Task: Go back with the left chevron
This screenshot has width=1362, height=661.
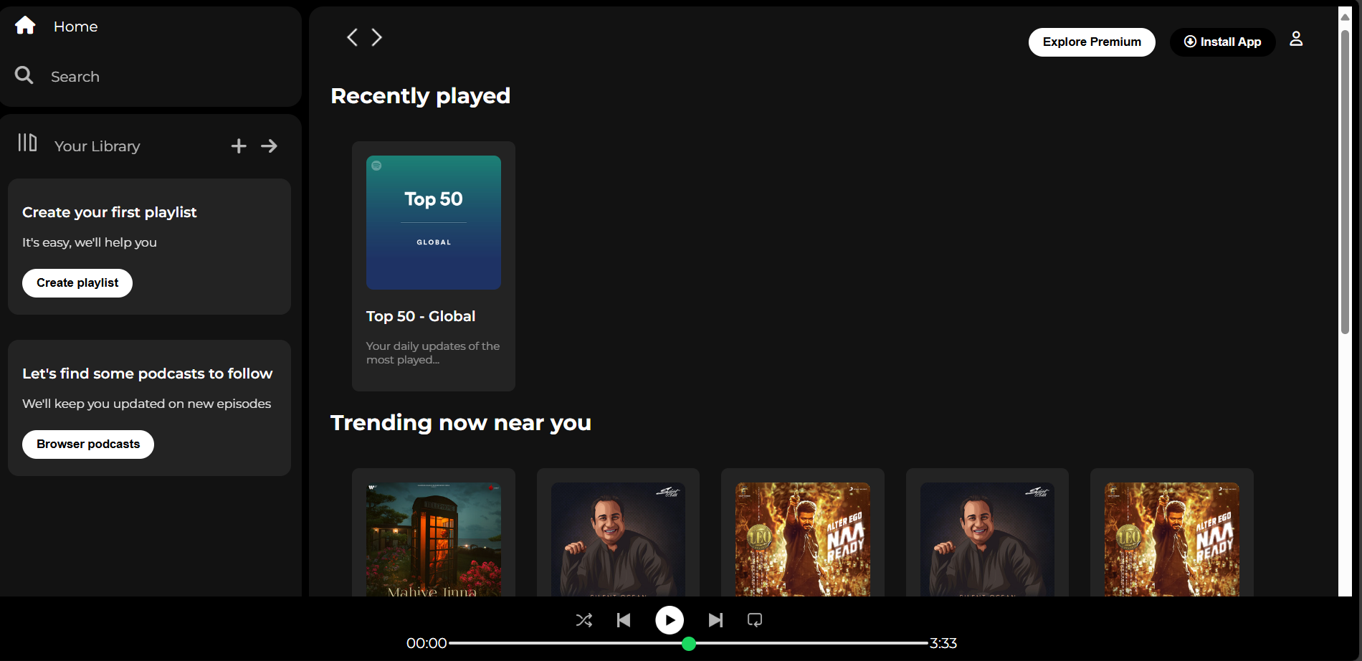Action: 352,37
